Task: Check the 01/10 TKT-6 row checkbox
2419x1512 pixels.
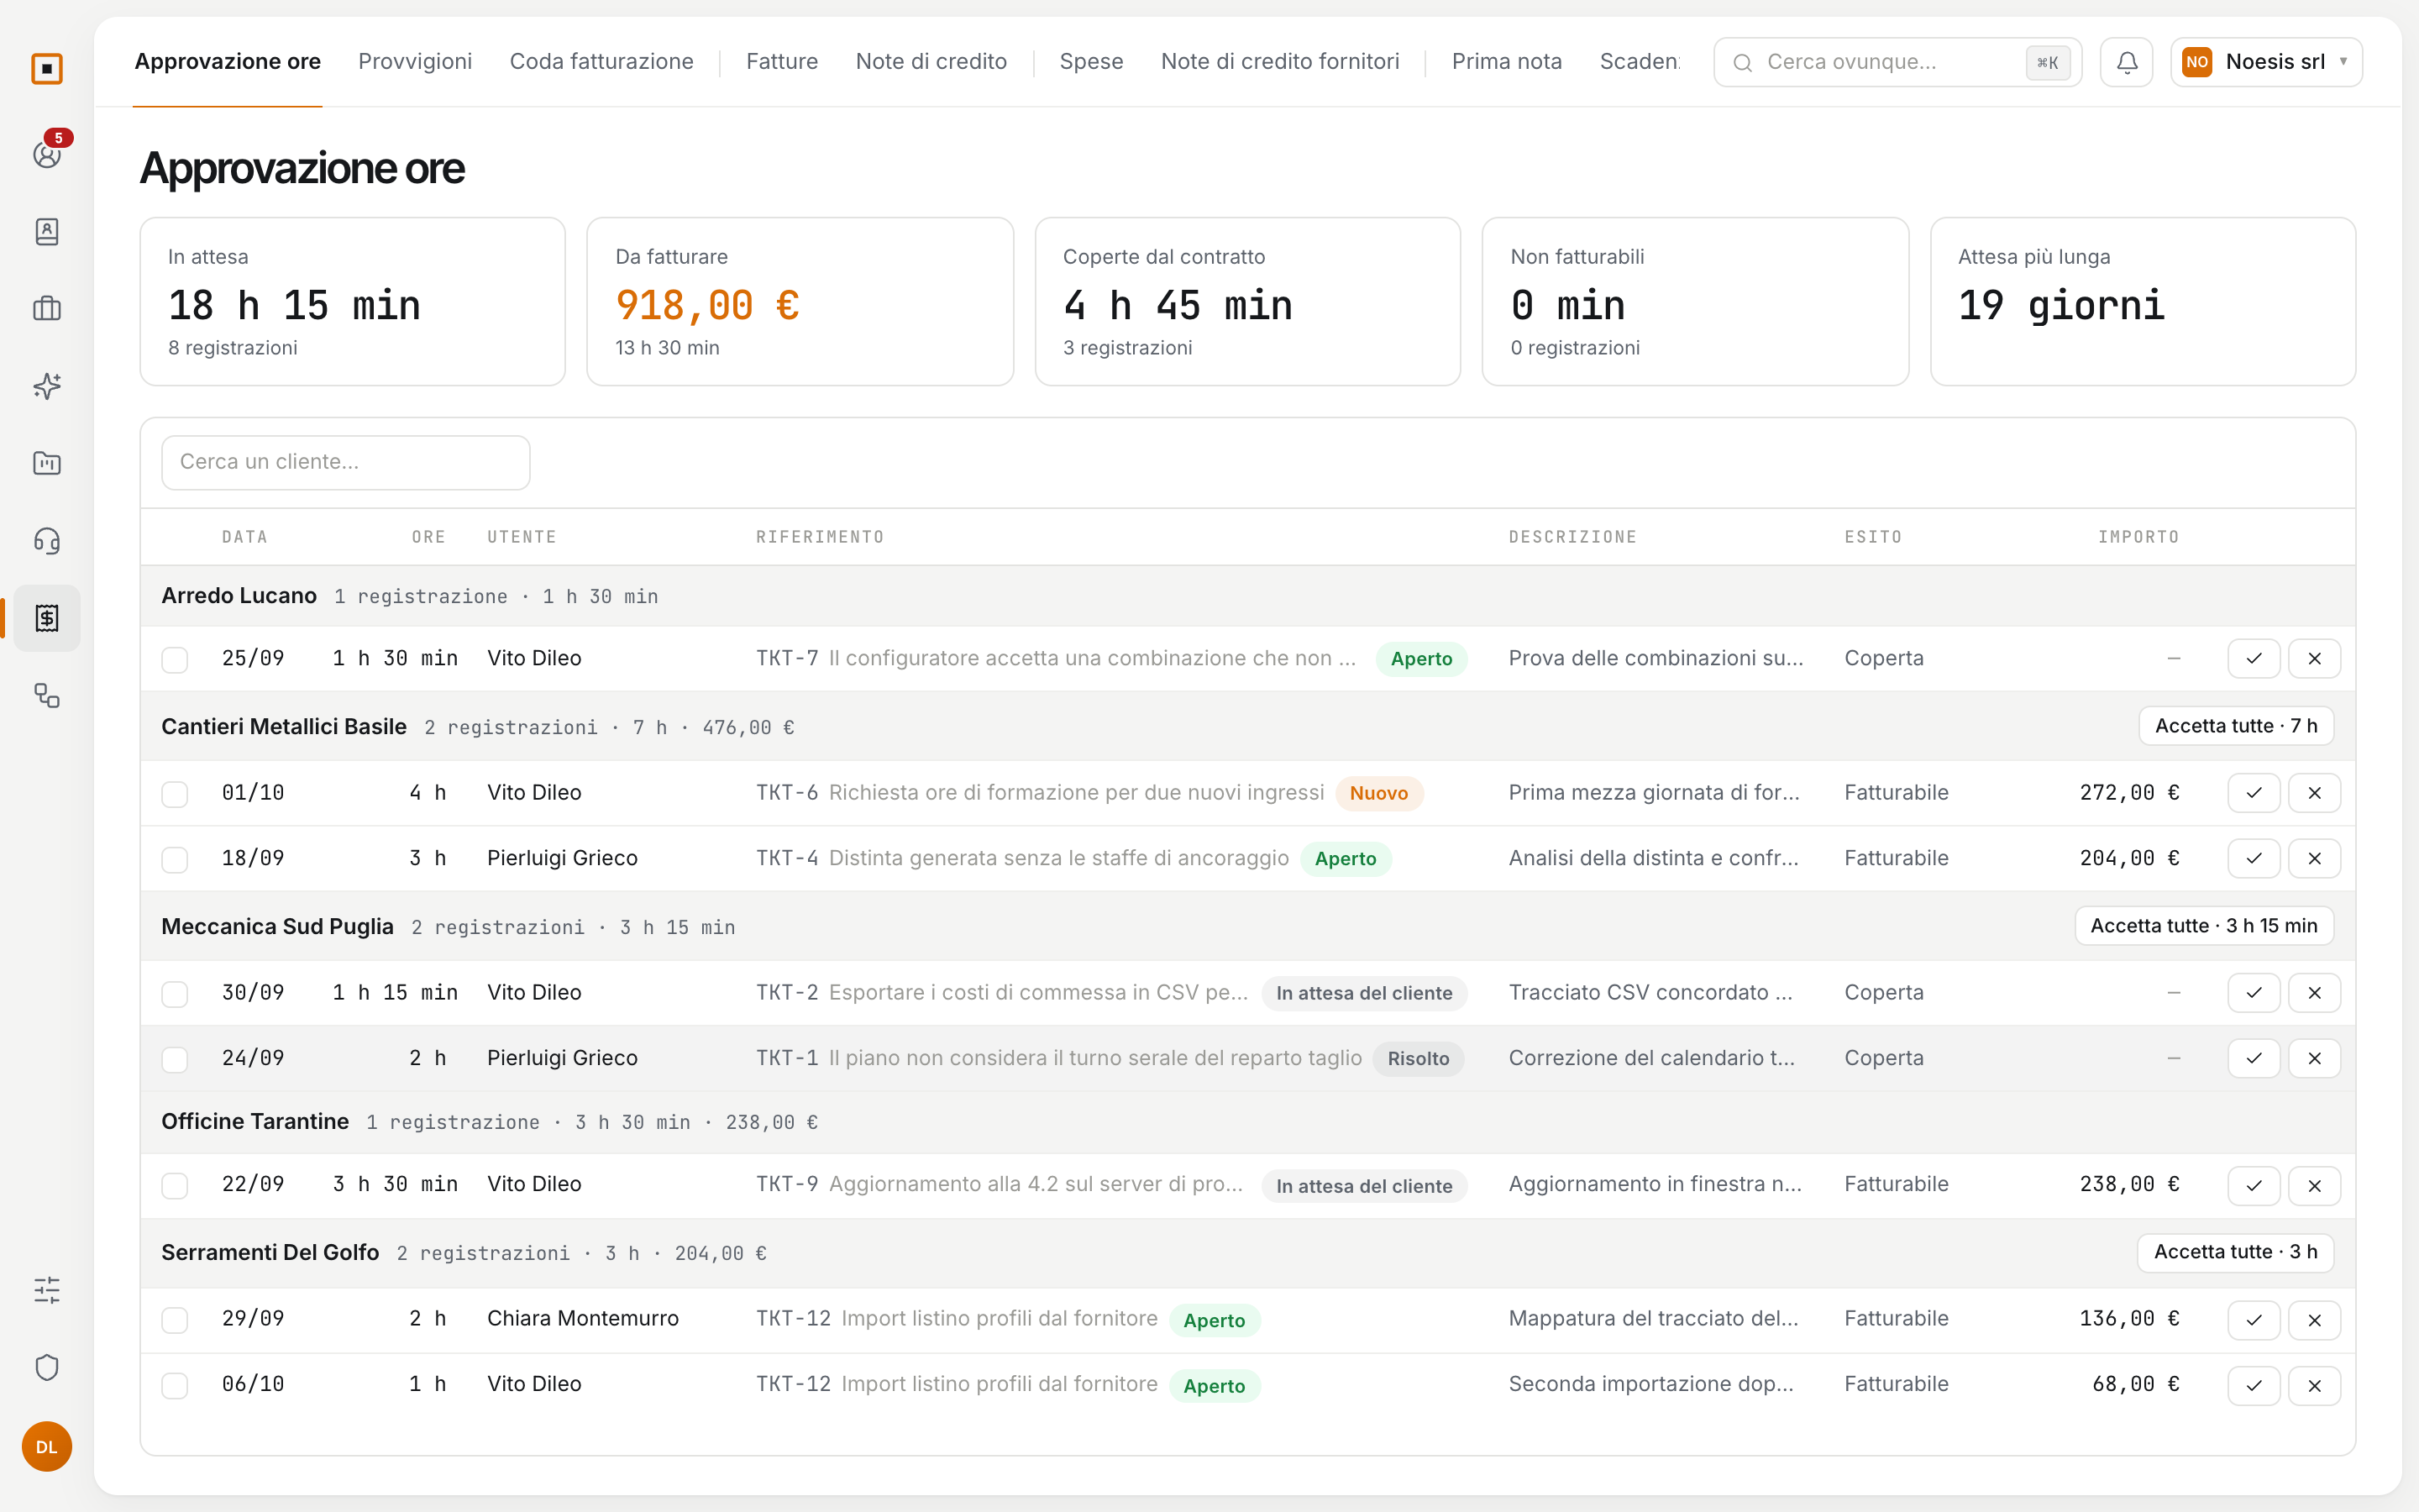Action: (x=175, y=794)
